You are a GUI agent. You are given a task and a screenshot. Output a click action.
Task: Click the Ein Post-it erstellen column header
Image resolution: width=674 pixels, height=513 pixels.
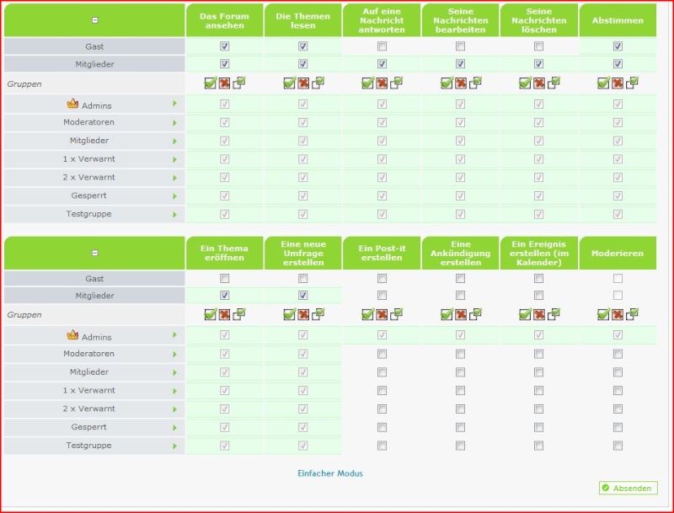[382, 253]
